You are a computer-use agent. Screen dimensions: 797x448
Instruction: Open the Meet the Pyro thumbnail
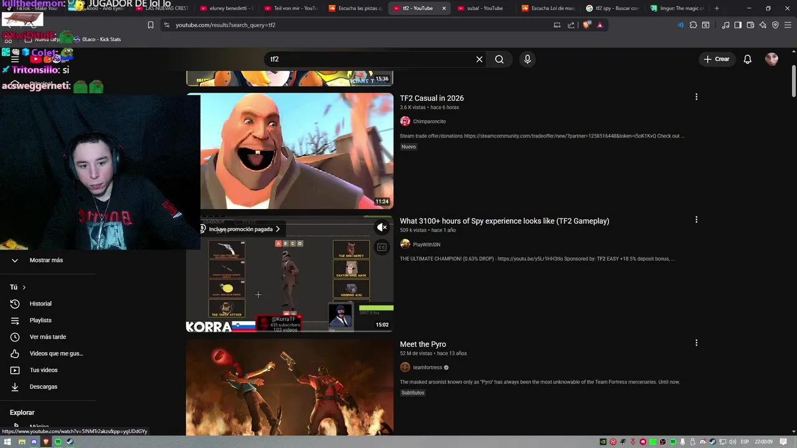tap(290, 386)
